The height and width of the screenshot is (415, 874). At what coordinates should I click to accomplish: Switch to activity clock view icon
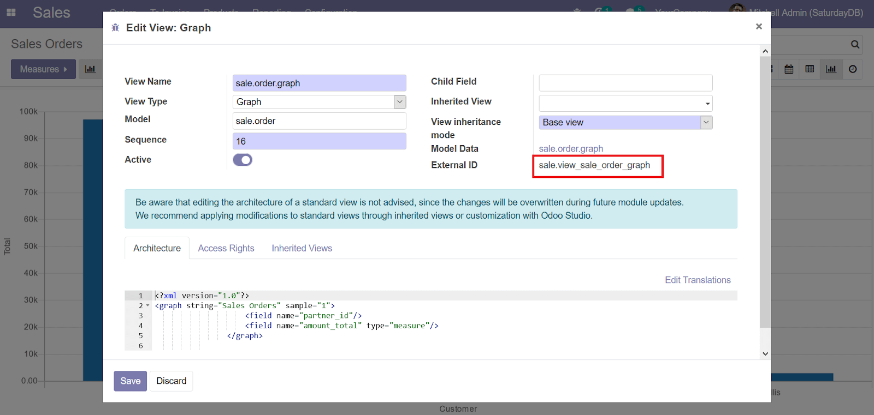tap(853, 69)
